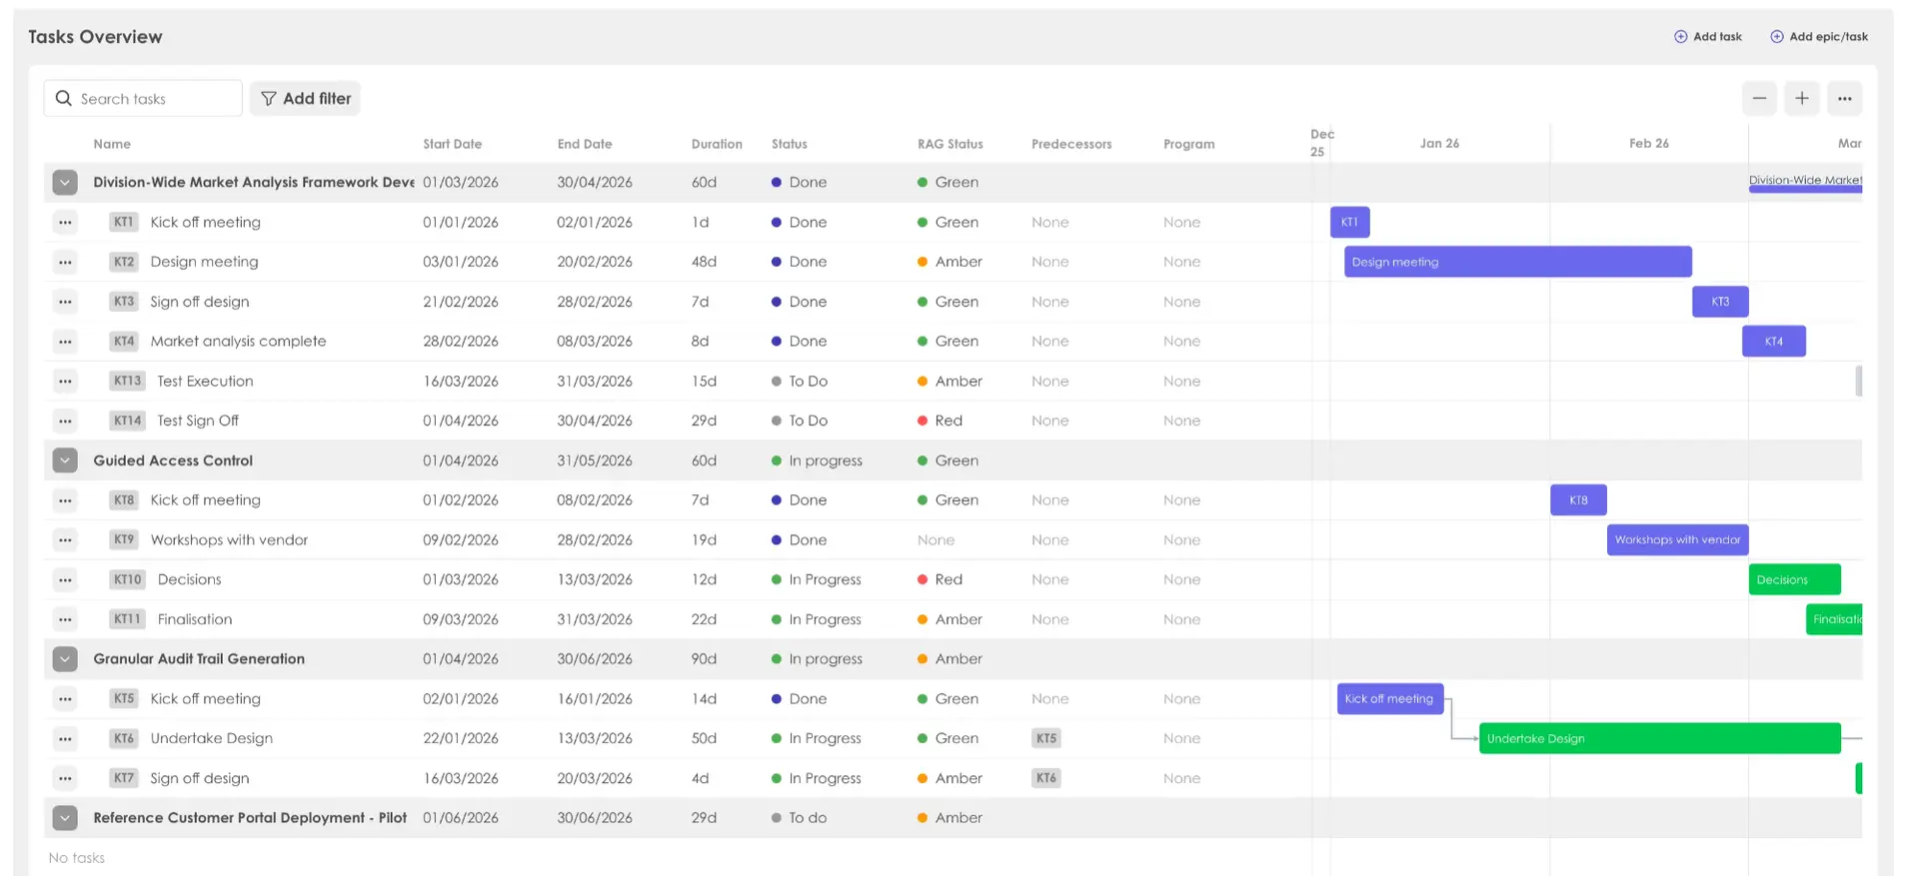Zoom in the Gantt timeline with plus
Viewport: 1919px width, 876px height.
[1802, 98]
